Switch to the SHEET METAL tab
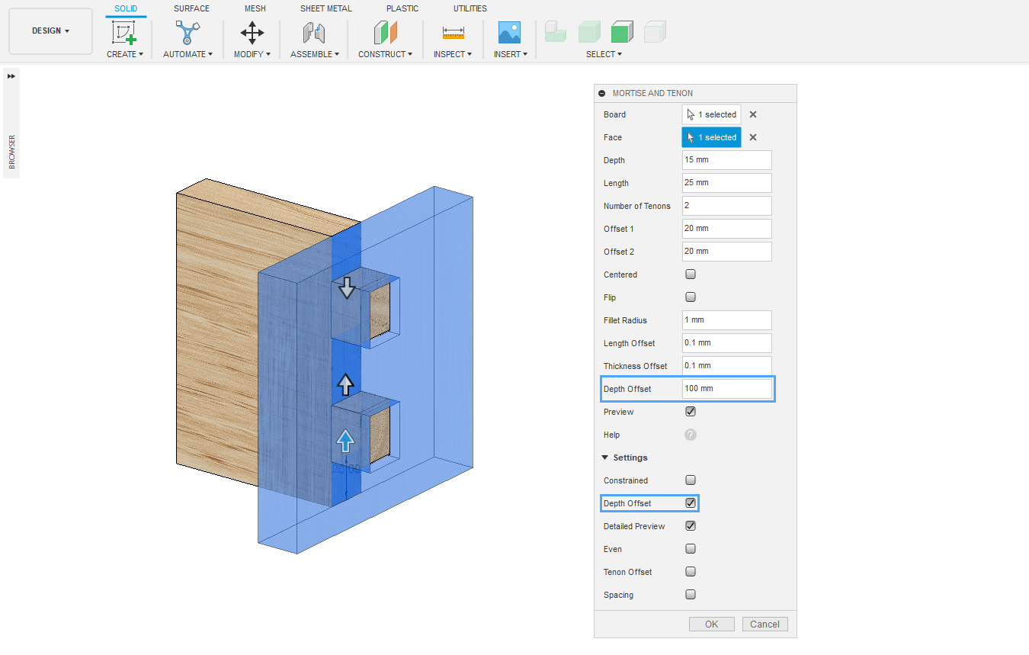Viewport: 1029px width, 655px height. point(325,8)
